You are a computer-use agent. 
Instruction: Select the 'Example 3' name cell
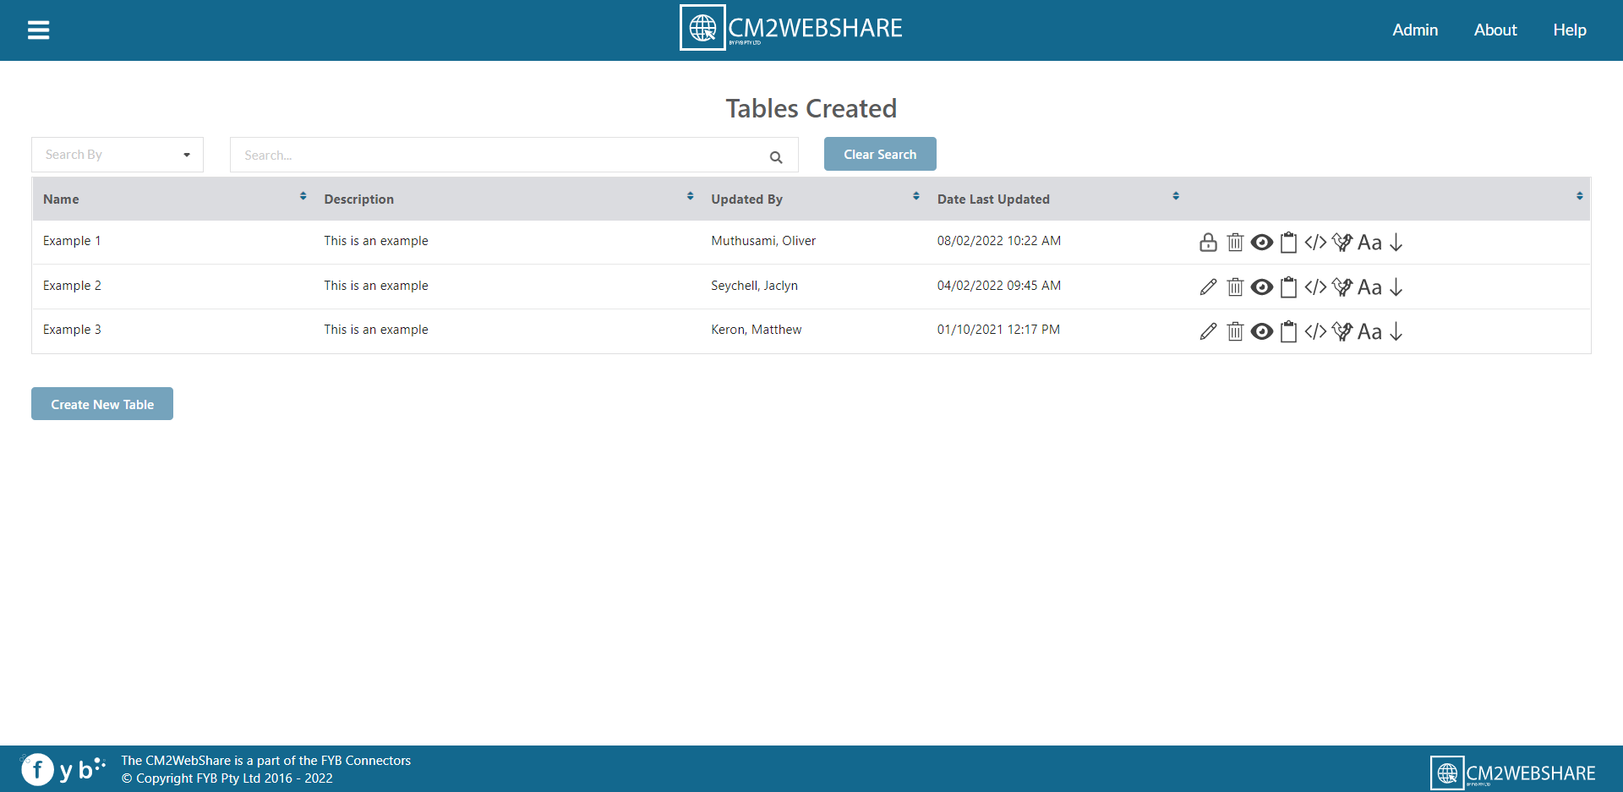(x=72, y=330)
